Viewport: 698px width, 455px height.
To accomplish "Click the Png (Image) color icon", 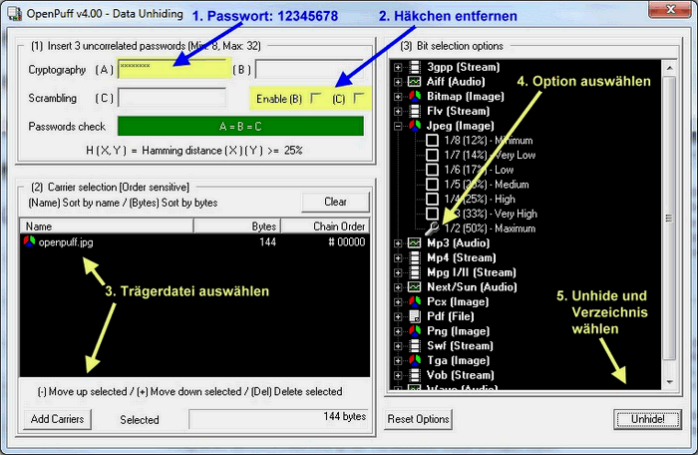I will [x=415, y=331].
